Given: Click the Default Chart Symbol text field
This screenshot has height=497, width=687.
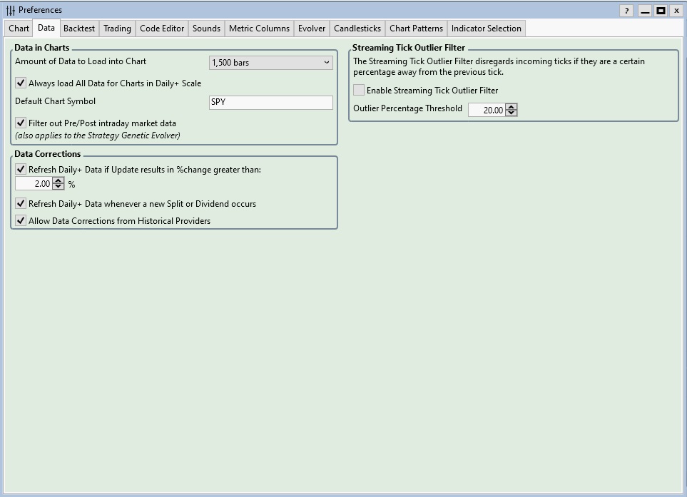Looking at the screenshot, I should (x=271, y=102).
